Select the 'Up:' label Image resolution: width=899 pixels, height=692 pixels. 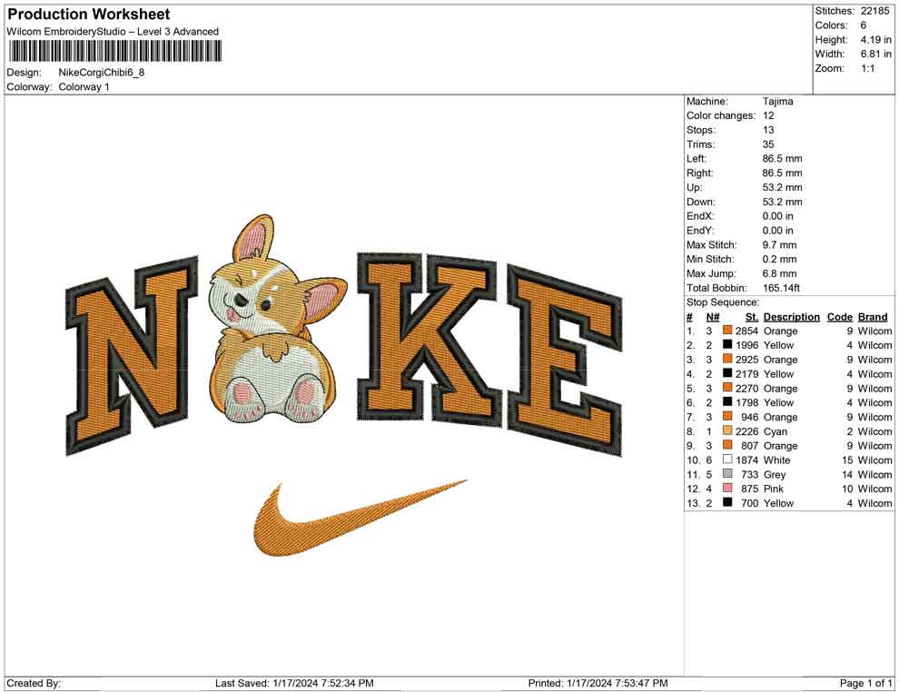click(x=694, y=187)
